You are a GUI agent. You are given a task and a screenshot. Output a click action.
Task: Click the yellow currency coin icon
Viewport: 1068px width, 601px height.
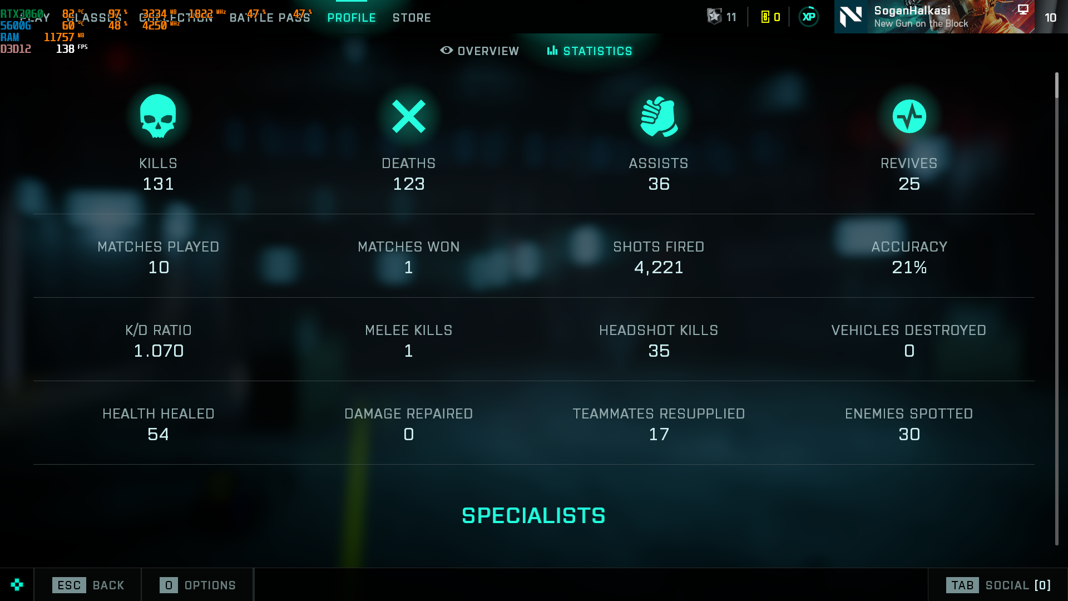765,17
